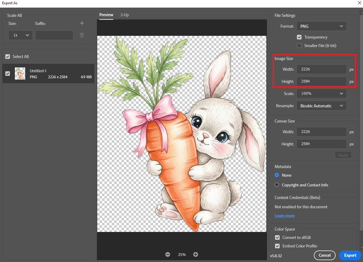The width and height of the screenshot is (363, 262).
Task: Open the Scale percentage dropdown
Action: click(321, 93)
